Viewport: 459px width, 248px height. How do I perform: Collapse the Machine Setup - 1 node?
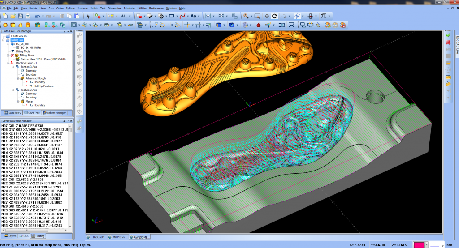[8, 63]
